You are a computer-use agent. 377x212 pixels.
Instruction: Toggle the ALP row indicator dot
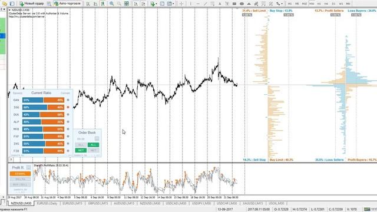coord(68,122)
